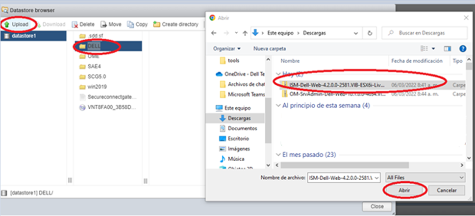This screenshot has height=216, width=475.
Task: Open the Archivos de chat folder
Action: [x=242, y=84]
